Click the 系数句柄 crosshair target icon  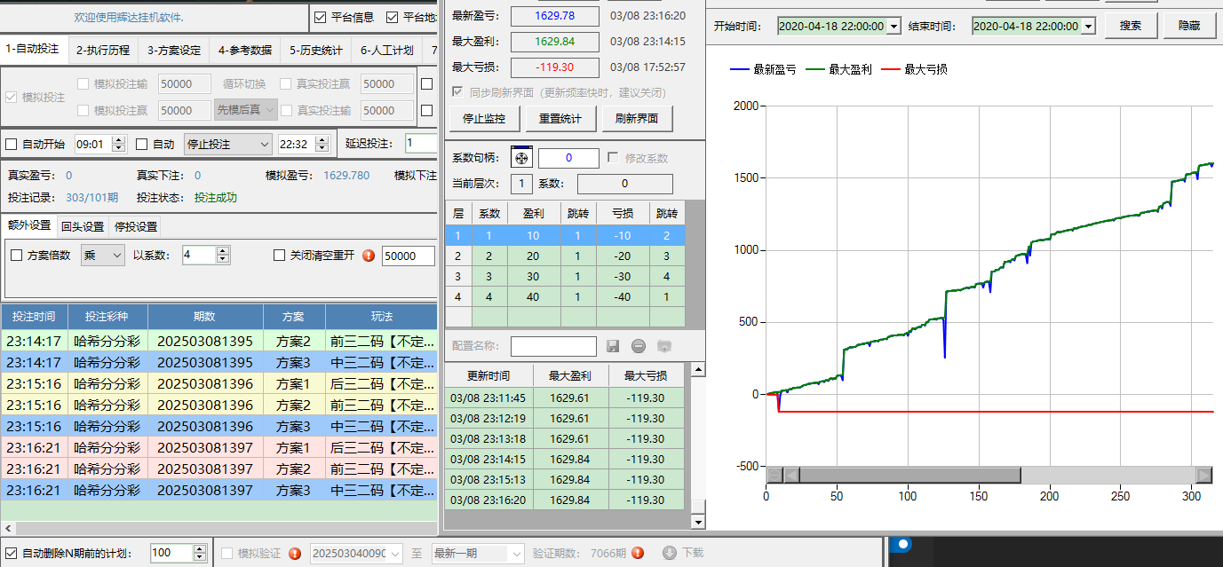521,158
